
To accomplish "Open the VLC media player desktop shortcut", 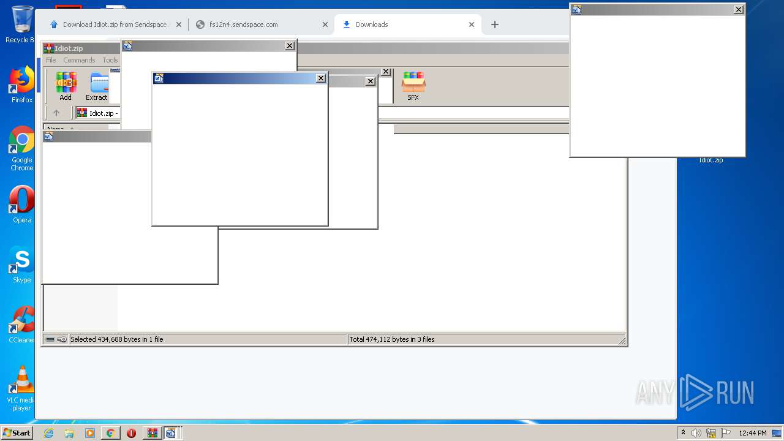I will [22, 388].
